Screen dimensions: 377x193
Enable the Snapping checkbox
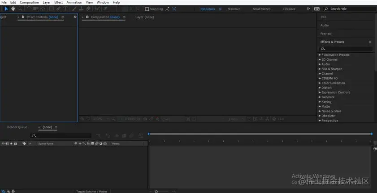(x=147, y=9)
